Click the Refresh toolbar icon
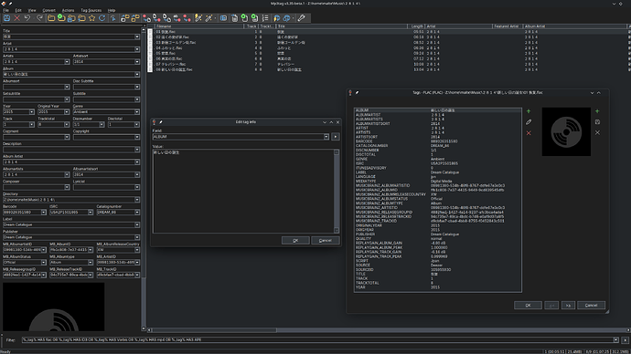The image size is (631, 354). (x=102, y=18)
